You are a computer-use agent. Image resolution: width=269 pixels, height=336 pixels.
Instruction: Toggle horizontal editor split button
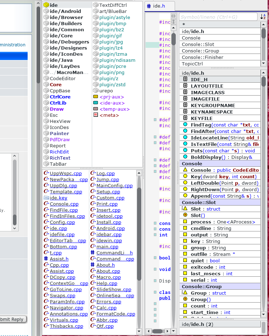[174, 16]
